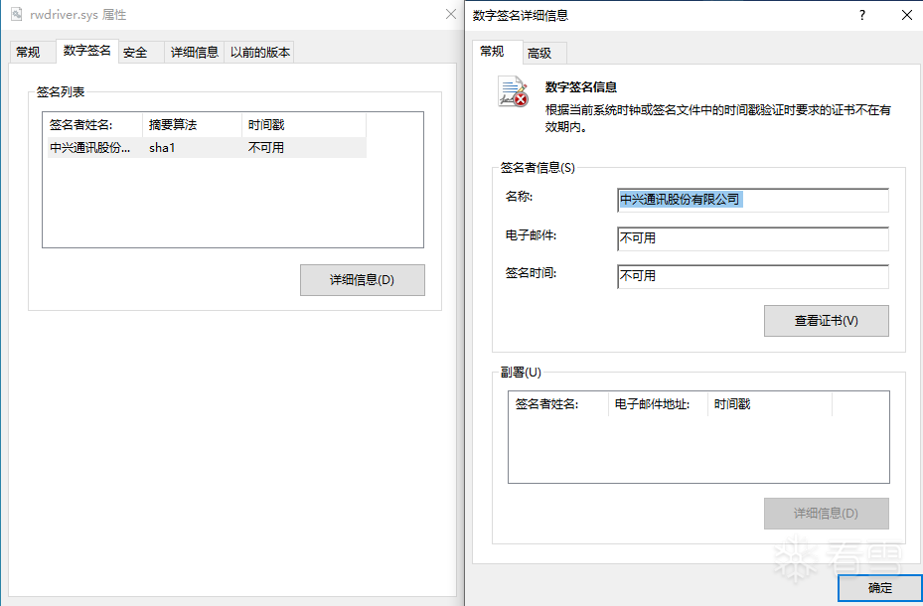This screenshot has width=923, height=606.
Task: Click the invalid digital signature certificate icon
Action: (514, 92)
